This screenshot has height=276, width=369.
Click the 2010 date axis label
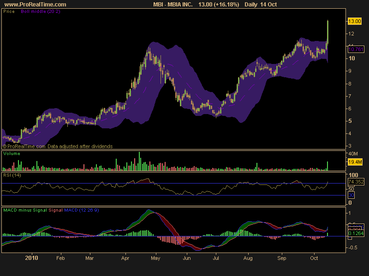coord(31,258)
